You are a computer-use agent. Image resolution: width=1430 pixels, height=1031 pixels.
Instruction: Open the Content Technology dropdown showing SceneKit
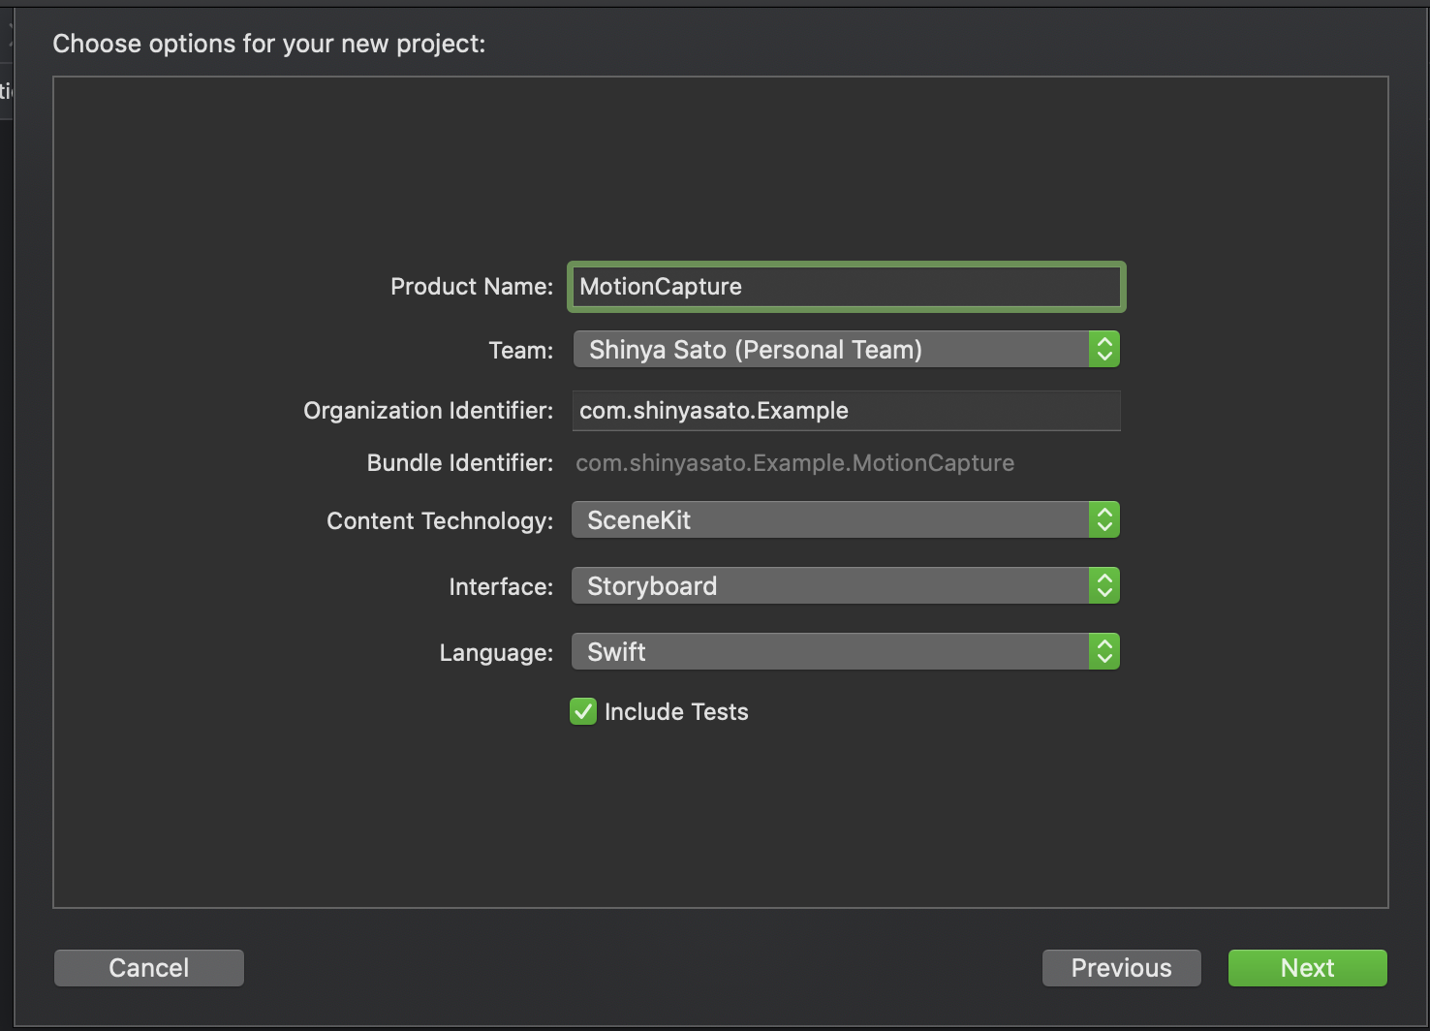(x=829, y=520)
